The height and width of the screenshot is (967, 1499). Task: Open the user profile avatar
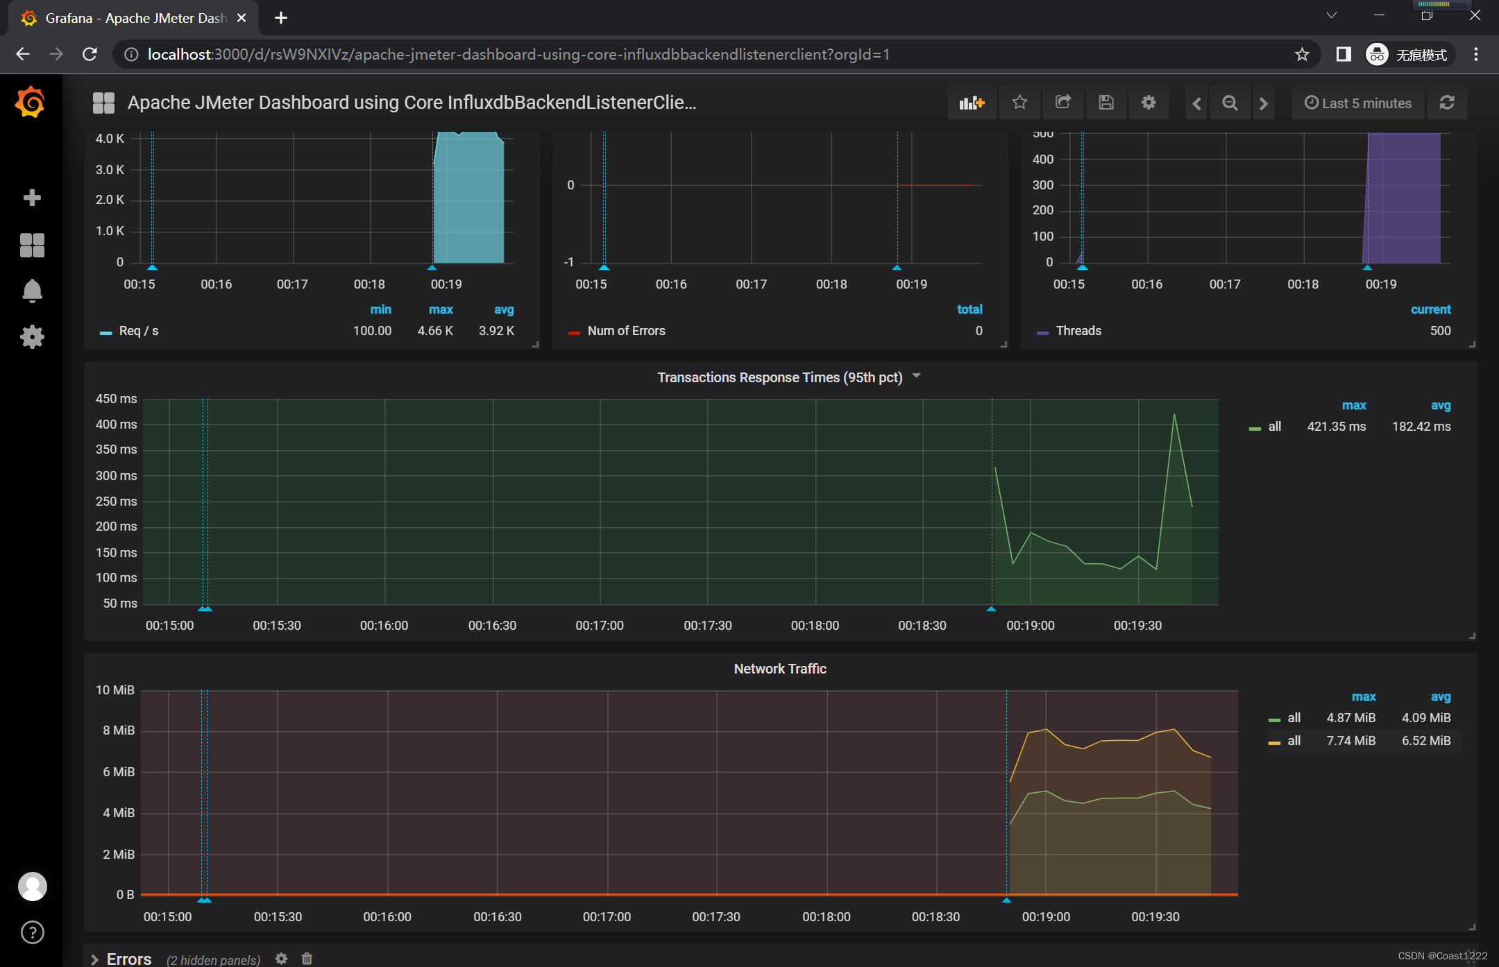[32, 887]
